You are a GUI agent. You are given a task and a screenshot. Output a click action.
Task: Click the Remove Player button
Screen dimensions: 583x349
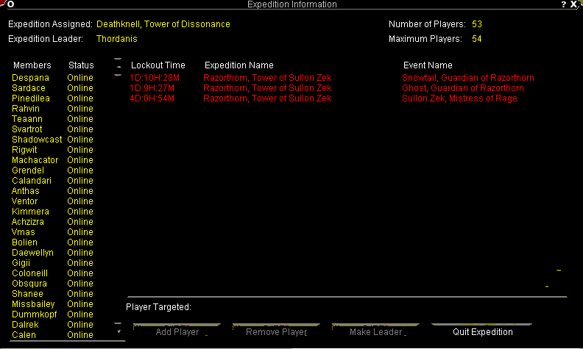(276, 330)
